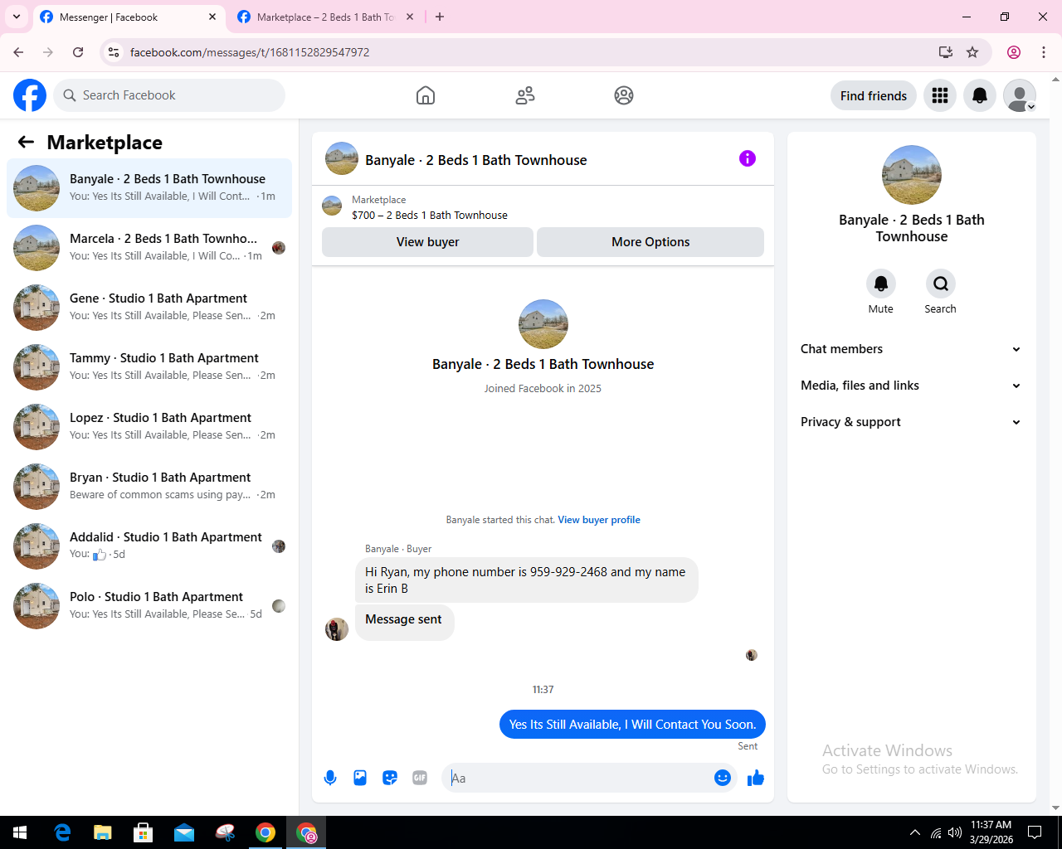Open the tab search dropdown arrow
1062x849 pixels.
[x=17, y=17]
